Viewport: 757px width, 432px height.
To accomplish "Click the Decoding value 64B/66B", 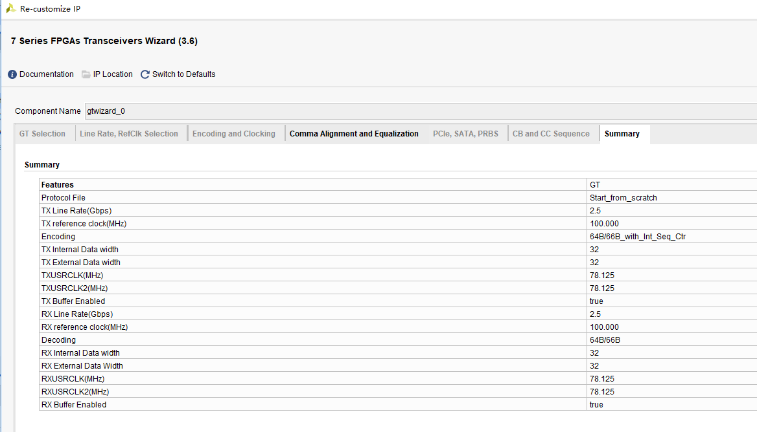I will [605, 341].
